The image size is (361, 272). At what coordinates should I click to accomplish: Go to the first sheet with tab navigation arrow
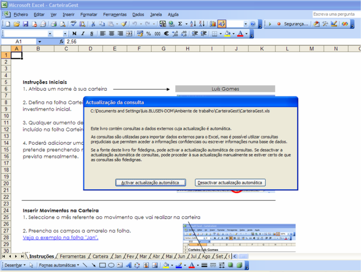point(4,256)
